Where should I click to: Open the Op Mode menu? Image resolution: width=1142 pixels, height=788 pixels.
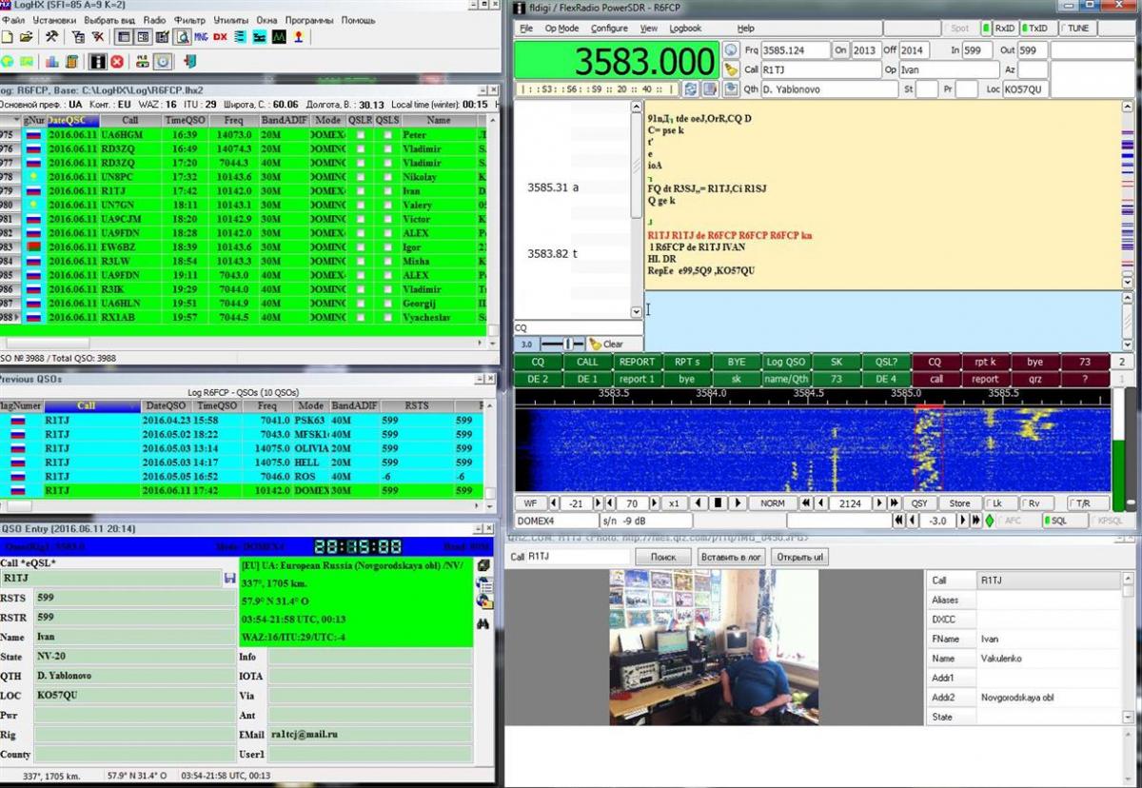click(561, 29)
